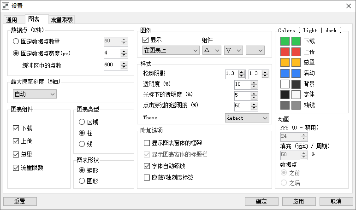Decrease 光标下的透明度 with down arrow

coord(254,98)
